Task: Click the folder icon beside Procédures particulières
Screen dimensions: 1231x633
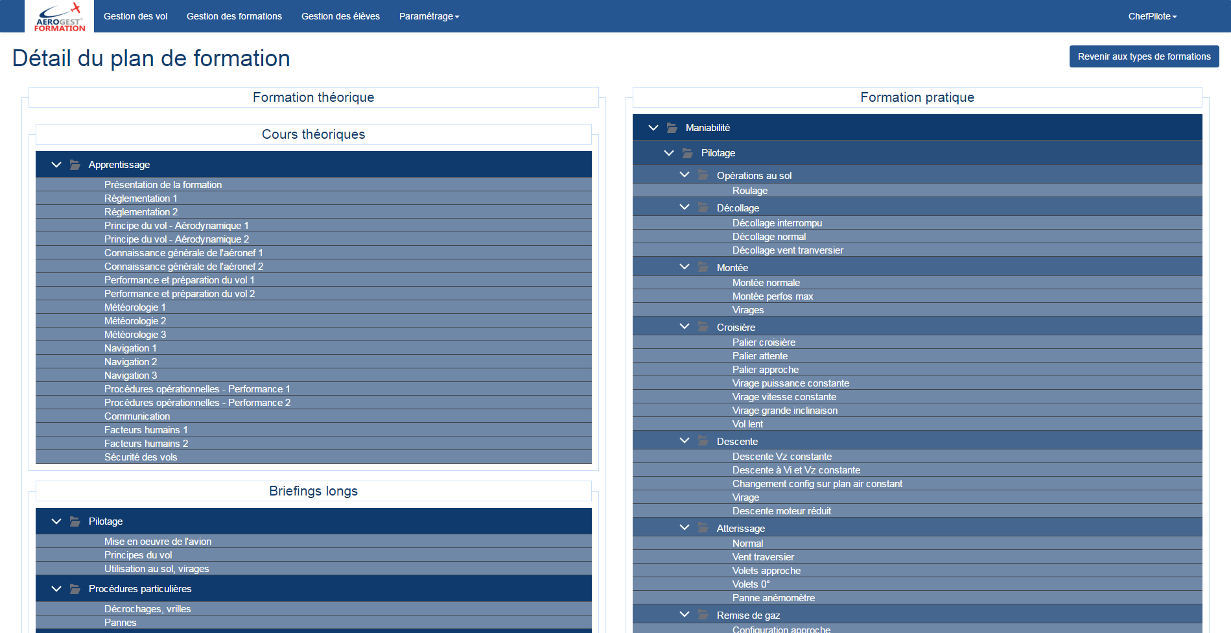Action: [x=75, y=589]
